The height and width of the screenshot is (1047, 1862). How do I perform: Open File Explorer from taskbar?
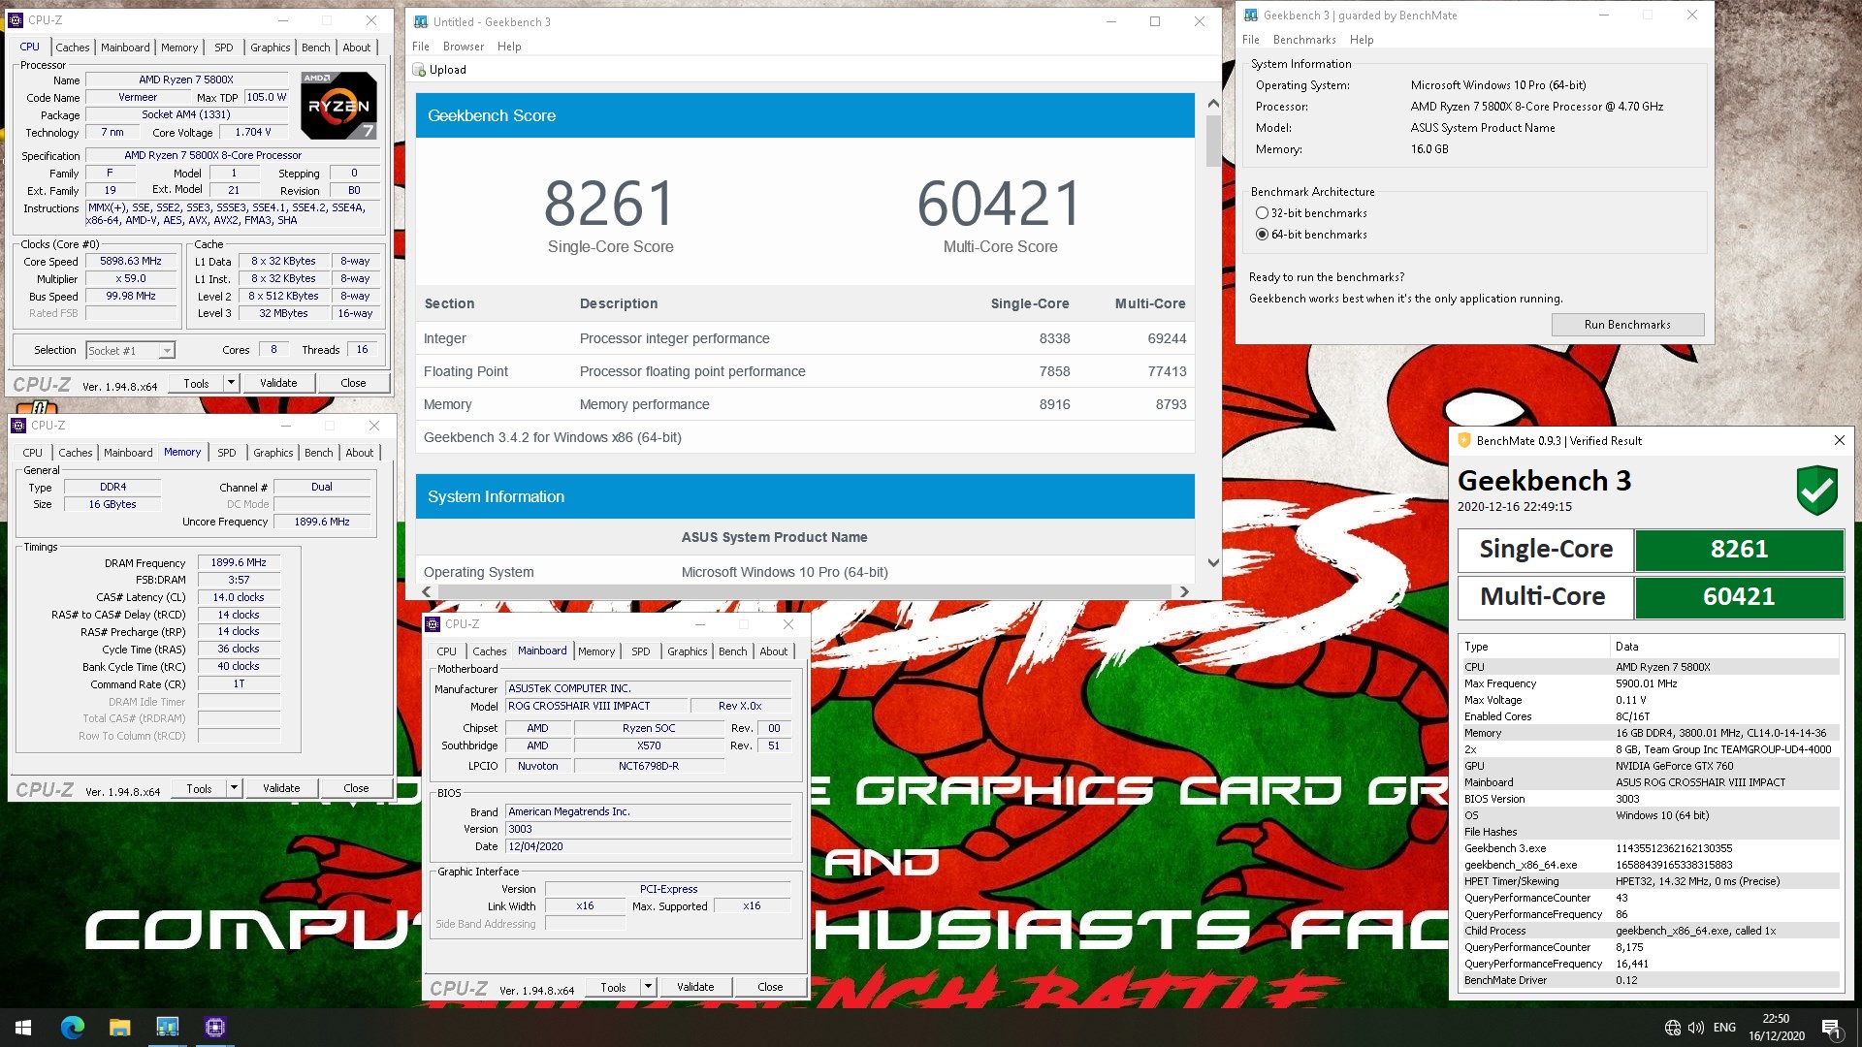(x=119, y=1027)
